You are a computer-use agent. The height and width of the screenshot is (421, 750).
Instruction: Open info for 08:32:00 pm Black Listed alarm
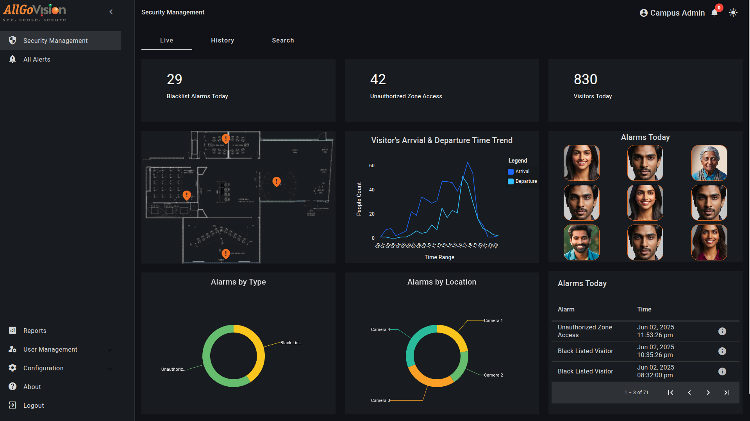click(x=722, y=371)
